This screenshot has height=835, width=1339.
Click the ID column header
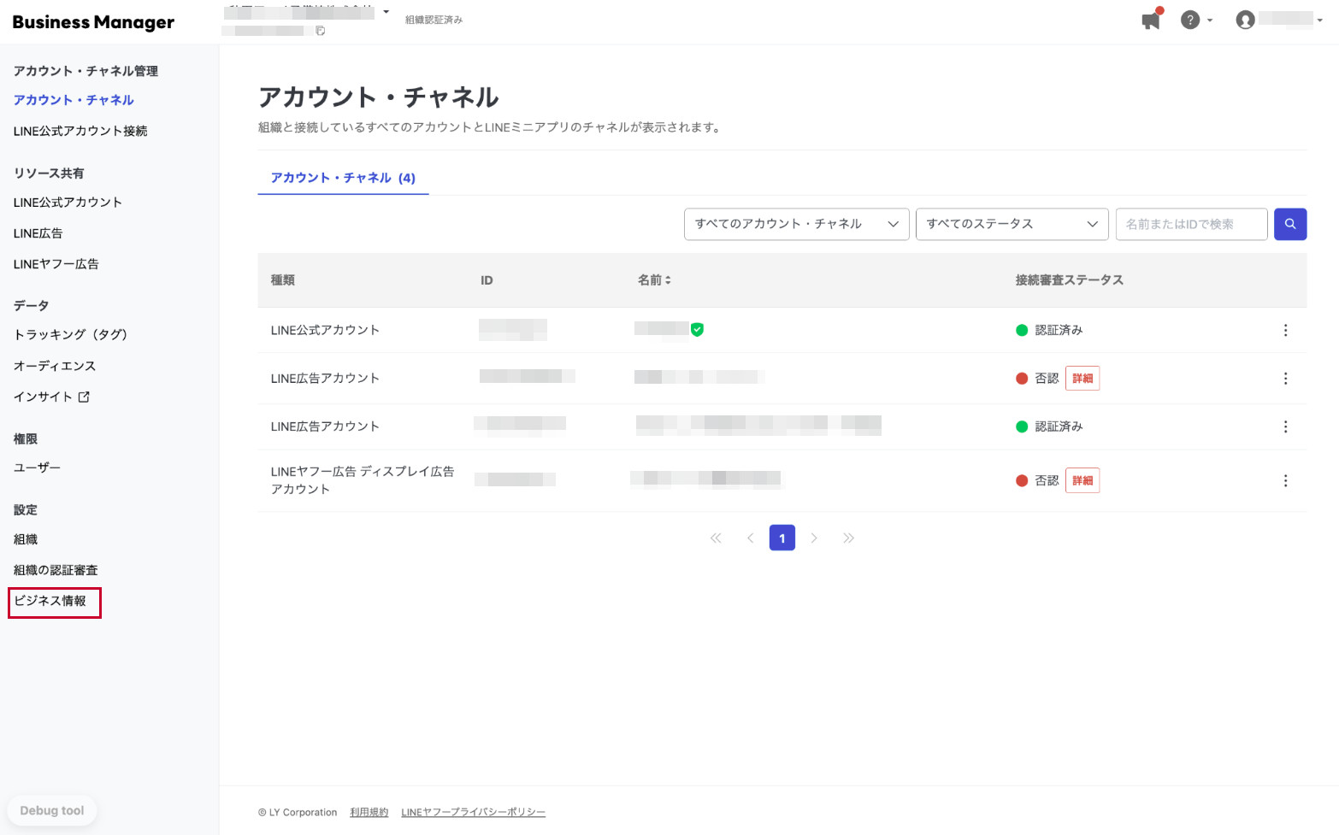coord(487,280)
